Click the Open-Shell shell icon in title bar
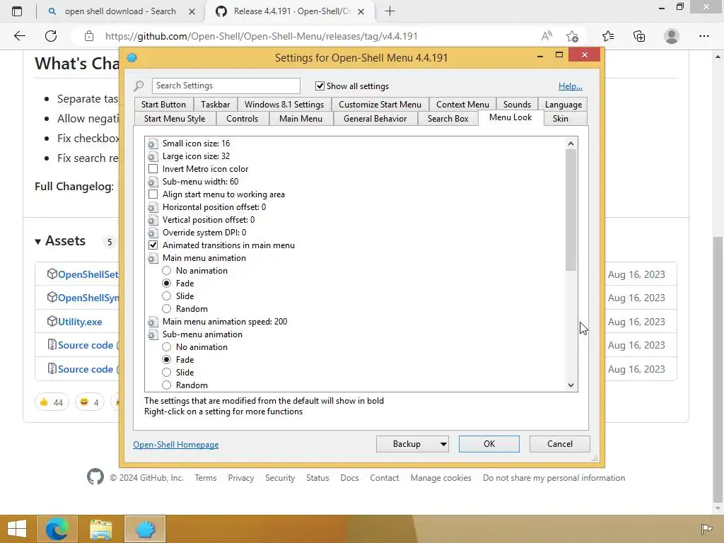Screen dimensions: 724x543 click(132, 57)
